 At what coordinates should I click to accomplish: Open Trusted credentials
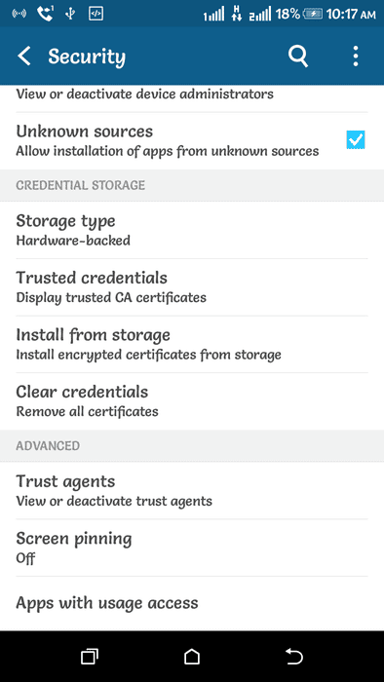pyautogui.click(x=192, y=287)
